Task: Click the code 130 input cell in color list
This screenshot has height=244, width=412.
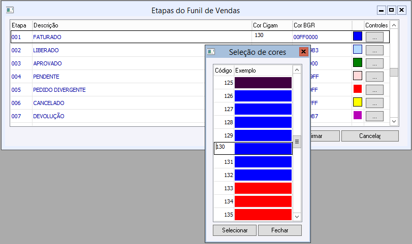Action: pyautogui.click(x=224, y=149)
